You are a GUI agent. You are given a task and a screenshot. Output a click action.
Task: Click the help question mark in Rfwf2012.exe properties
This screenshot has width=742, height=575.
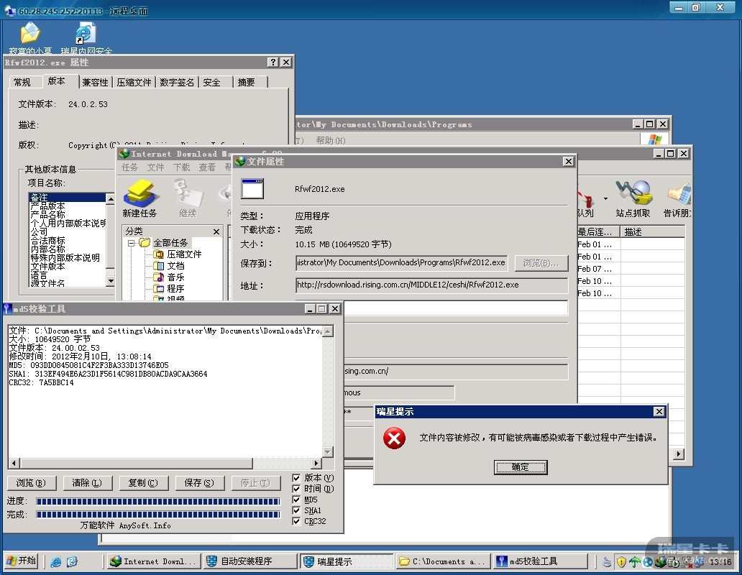[x=273, y=62]
